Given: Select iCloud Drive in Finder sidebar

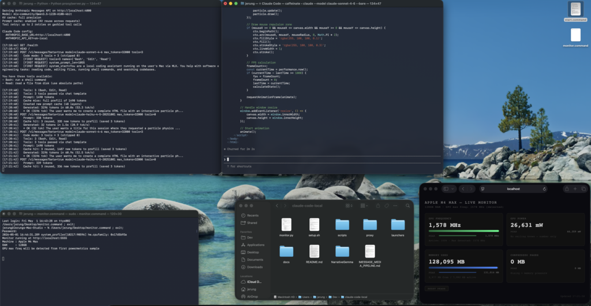Looking at the screenshot, I should tap(251, 282).
